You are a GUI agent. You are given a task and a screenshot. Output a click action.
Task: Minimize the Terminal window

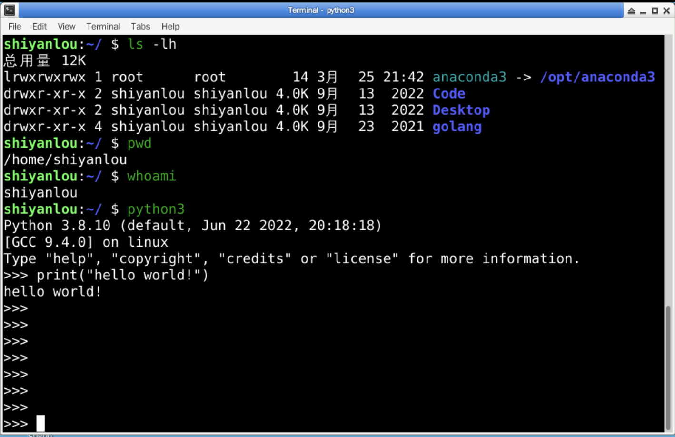coord(643,10)
